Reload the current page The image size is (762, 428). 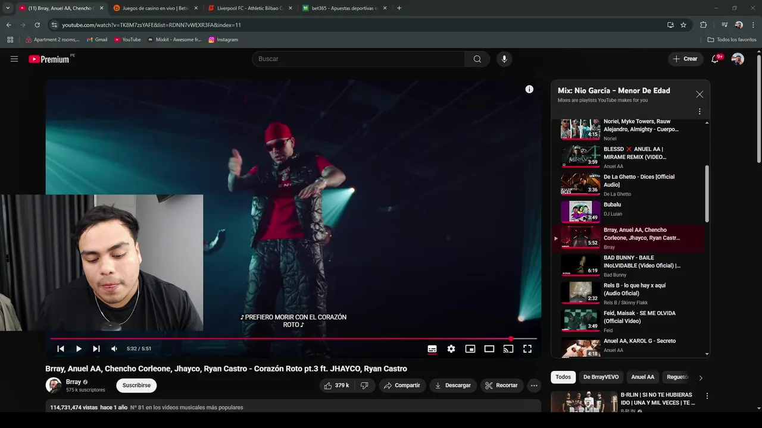[x=37, y=25]
